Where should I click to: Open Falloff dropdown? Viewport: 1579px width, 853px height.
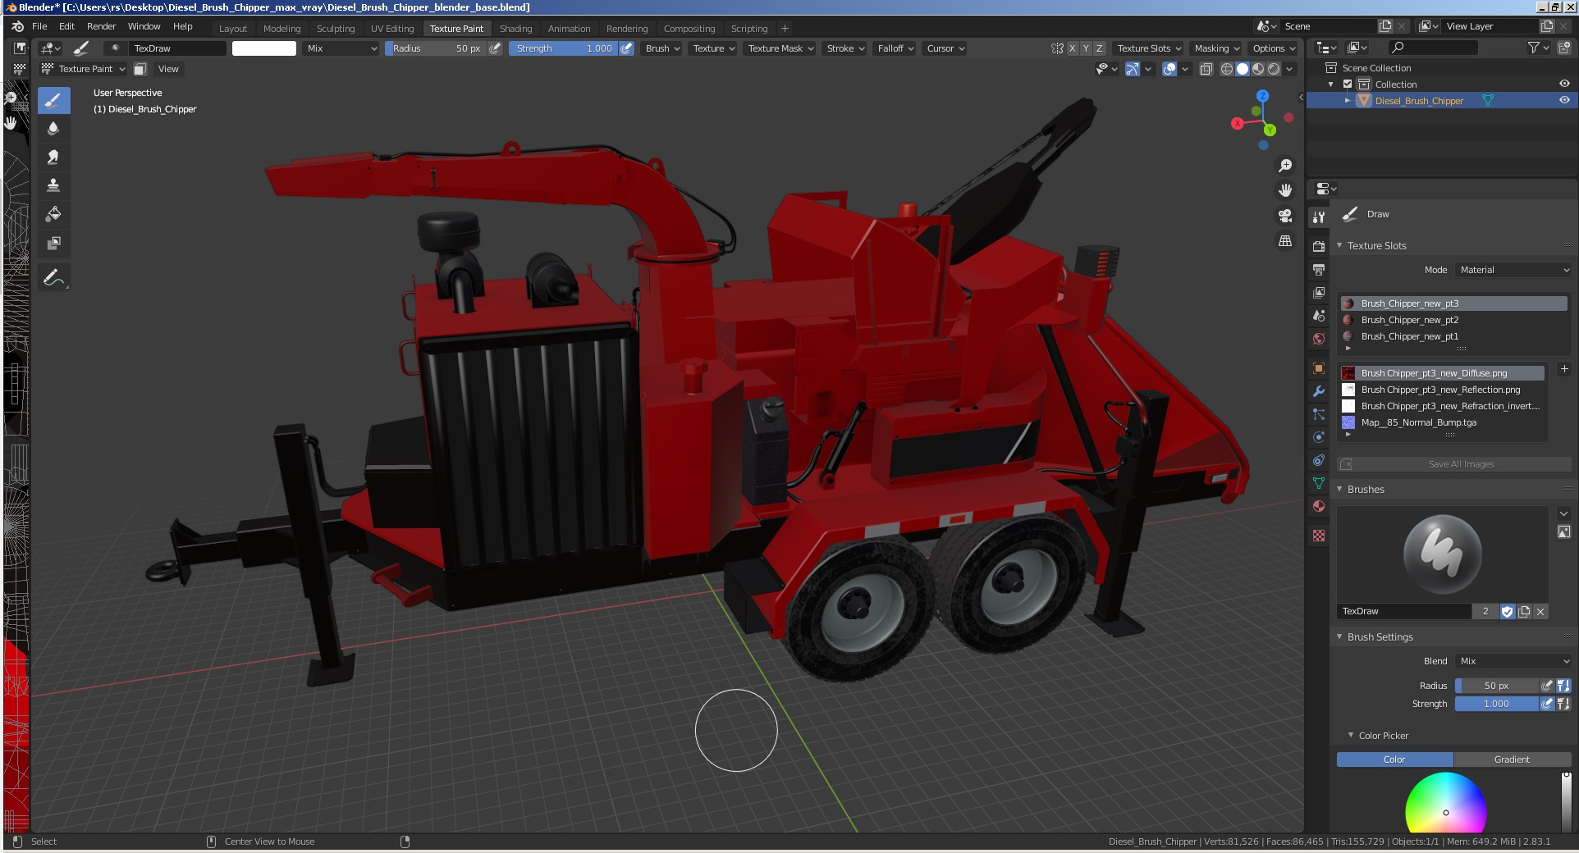pyautogui.click(x=895, y=48)
